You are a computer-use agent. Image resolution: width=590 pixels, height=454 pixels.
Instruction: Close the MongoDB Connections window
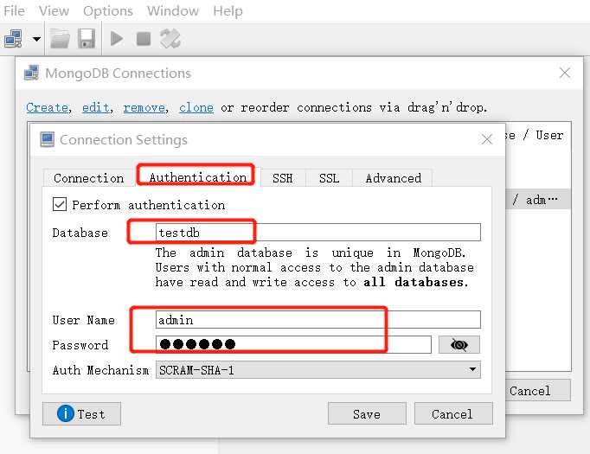(x=565, y=73)
